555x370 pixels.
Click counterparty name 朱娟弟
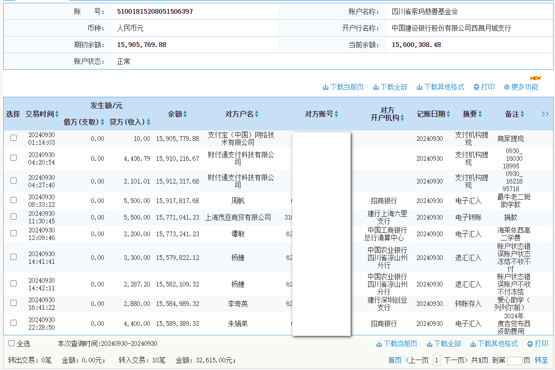[x=238, y=324]
